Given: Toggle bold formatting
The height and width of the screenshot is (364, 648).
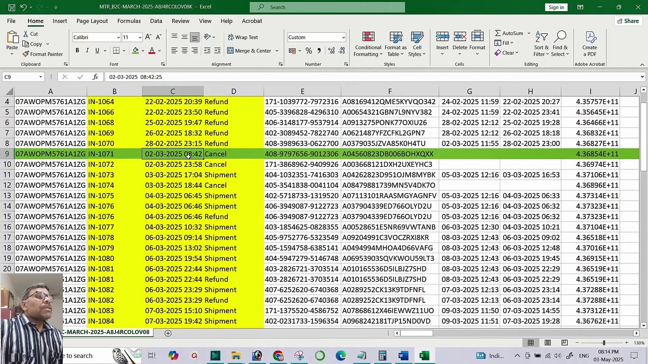Looking at the screenshot, I should pos(77,51).
